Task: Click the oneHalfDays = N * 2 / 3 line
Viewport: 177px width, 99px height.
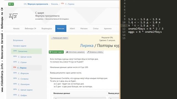Action: click(x=146, y=29)
